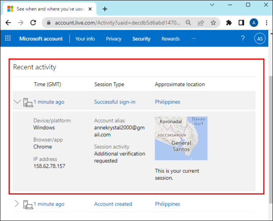Click the Time (GMT) column header
273x221 pixels.
[47, 84]
